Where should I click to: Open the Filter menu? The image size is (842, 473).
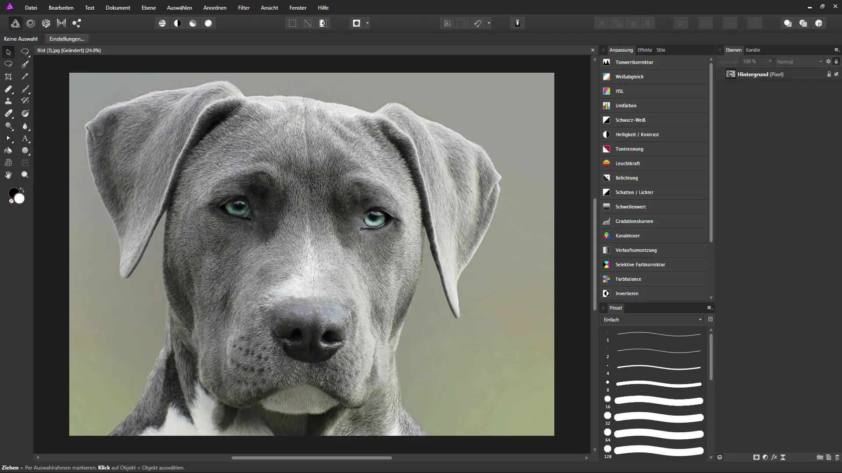(x=244, y=8)
